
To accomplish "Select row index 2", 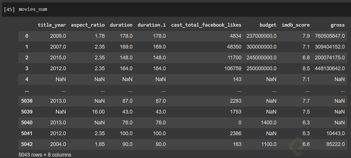I will coord(27,57).
